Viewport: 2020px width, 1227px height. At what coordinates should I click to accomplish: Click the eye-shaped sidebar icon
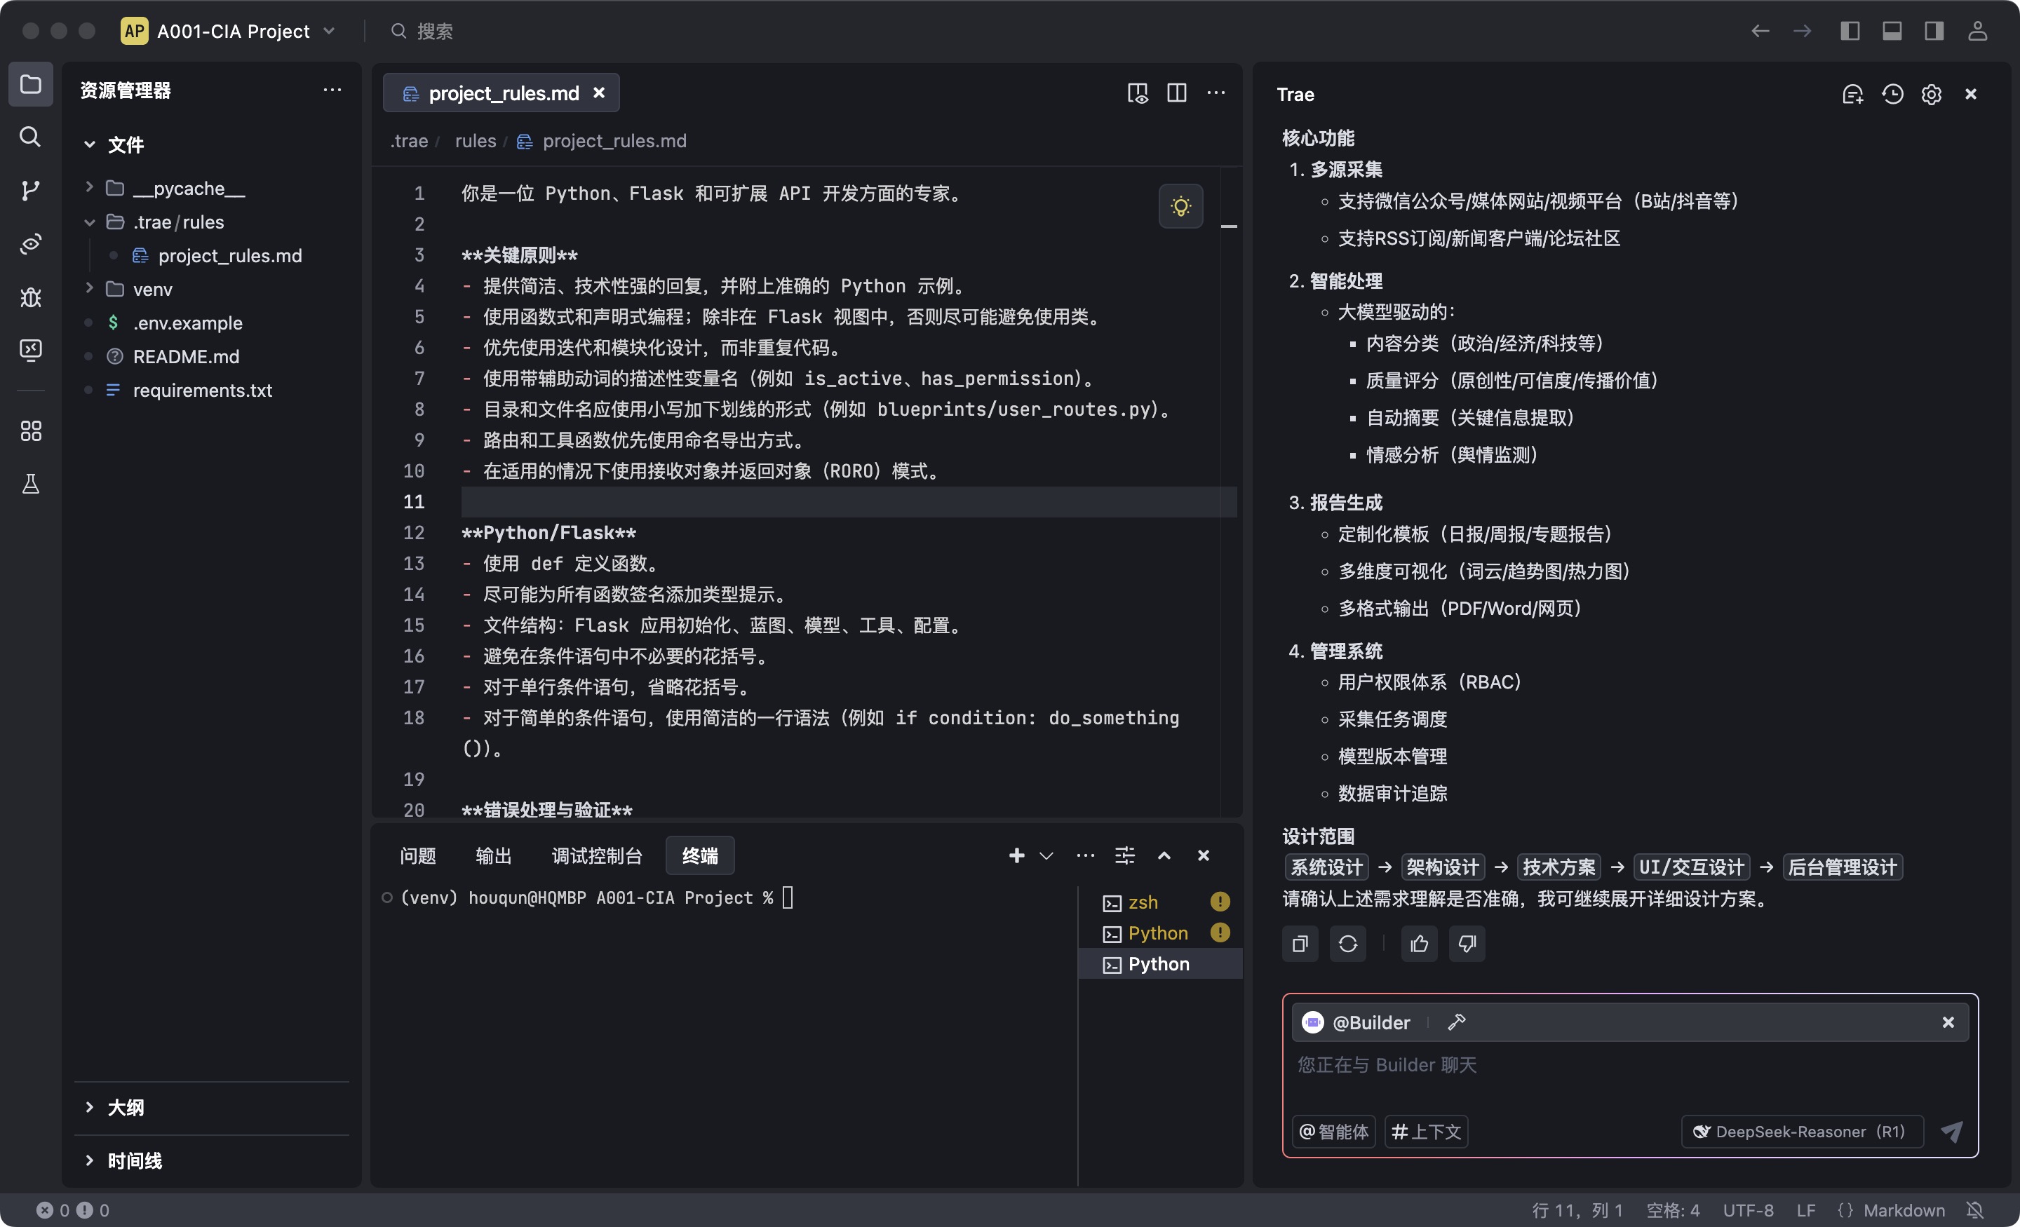click(30, 243)
